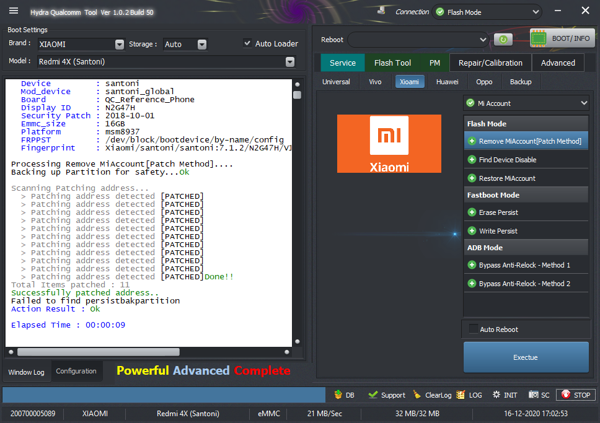This screenshot has width=600, height=423.
Task: Click the 'Total Items patched : 11' log line
Action: click(71, 284)
